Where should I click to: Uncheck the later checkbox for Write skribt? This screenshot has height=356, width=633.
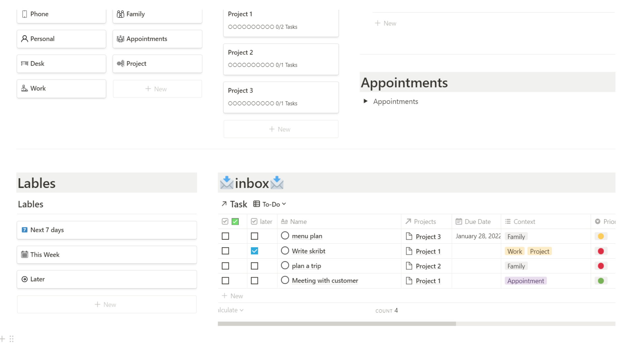point(254,251)
